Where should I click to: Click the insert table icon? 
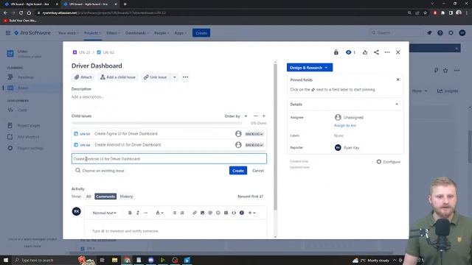click(x=226, y=213)
